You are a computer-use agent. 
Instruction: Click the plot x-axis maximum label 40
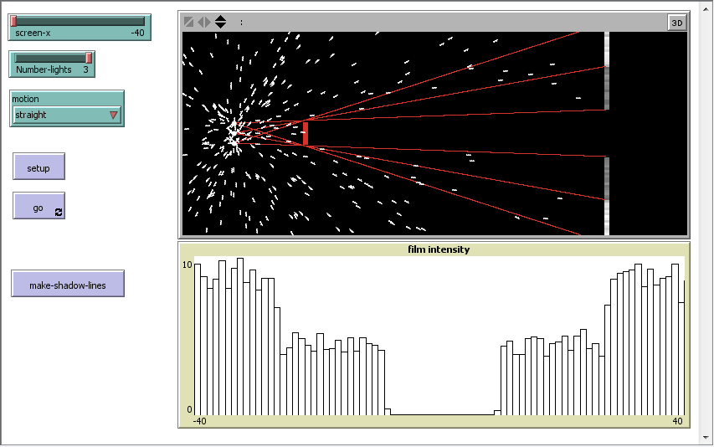[677, 421]
